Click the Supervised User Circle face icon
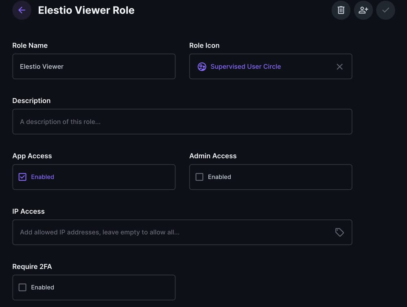The image size is (407, 307). pyautogui.click(x=202, y=66)
